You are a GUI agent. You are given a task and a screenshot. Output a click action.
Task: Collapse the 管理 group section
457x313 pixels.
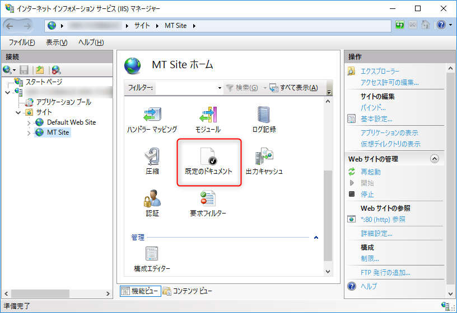coord(316,238)
